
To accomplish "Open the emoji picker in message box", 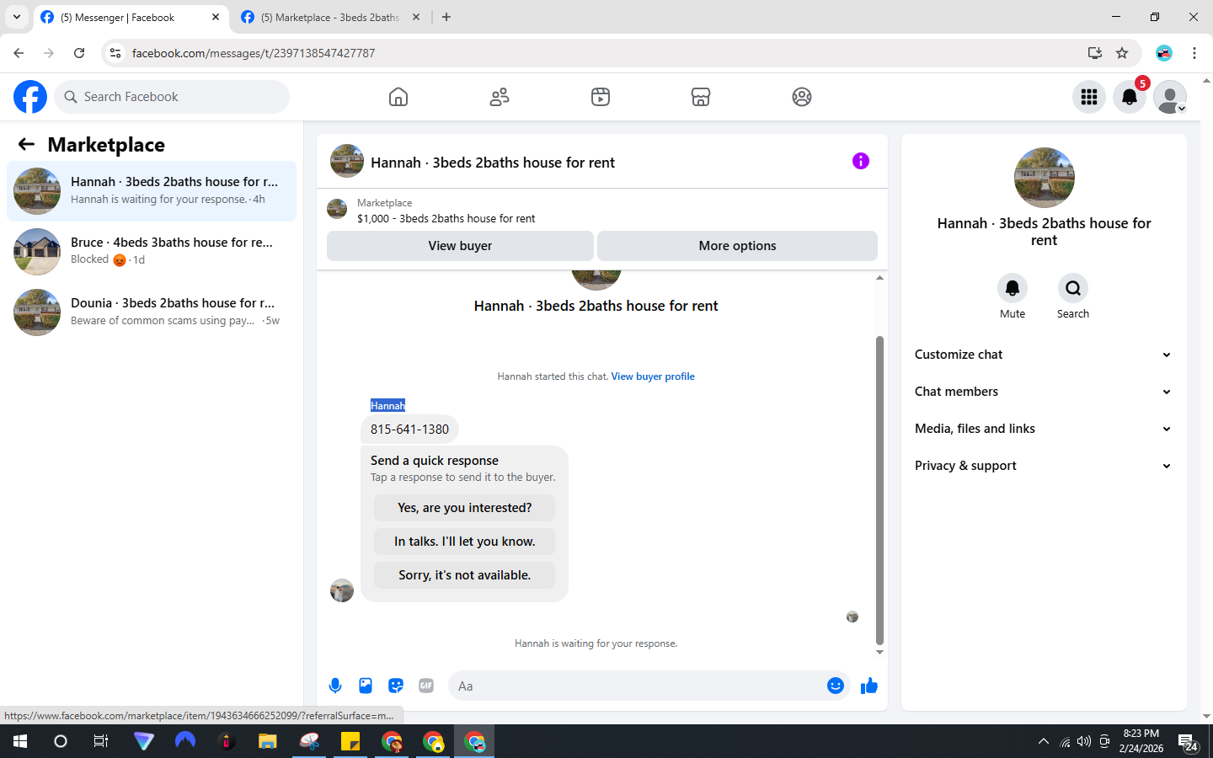I will click(x=836, y=686).
